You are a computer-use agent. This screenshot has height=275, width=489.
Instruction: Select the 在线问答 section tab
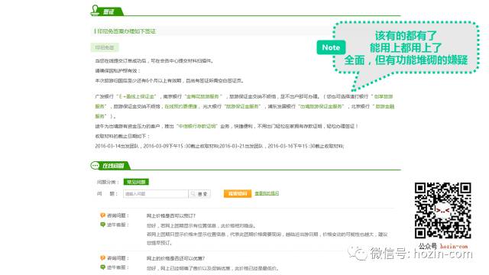[x=113, y=166]
